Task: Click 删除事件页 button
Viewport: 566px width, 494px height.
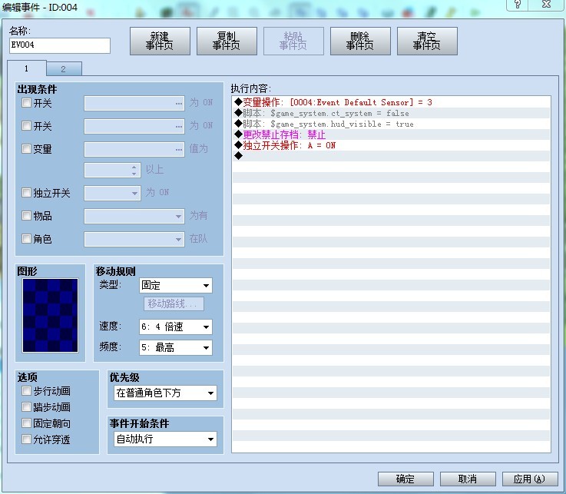Action: pyautogui.click(x=360, y=41)
